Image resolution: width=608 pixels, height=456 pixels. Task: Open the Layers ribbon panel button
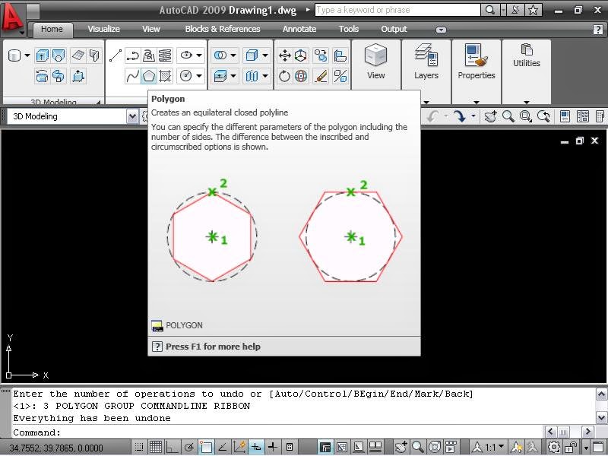(x=426, y=62)
